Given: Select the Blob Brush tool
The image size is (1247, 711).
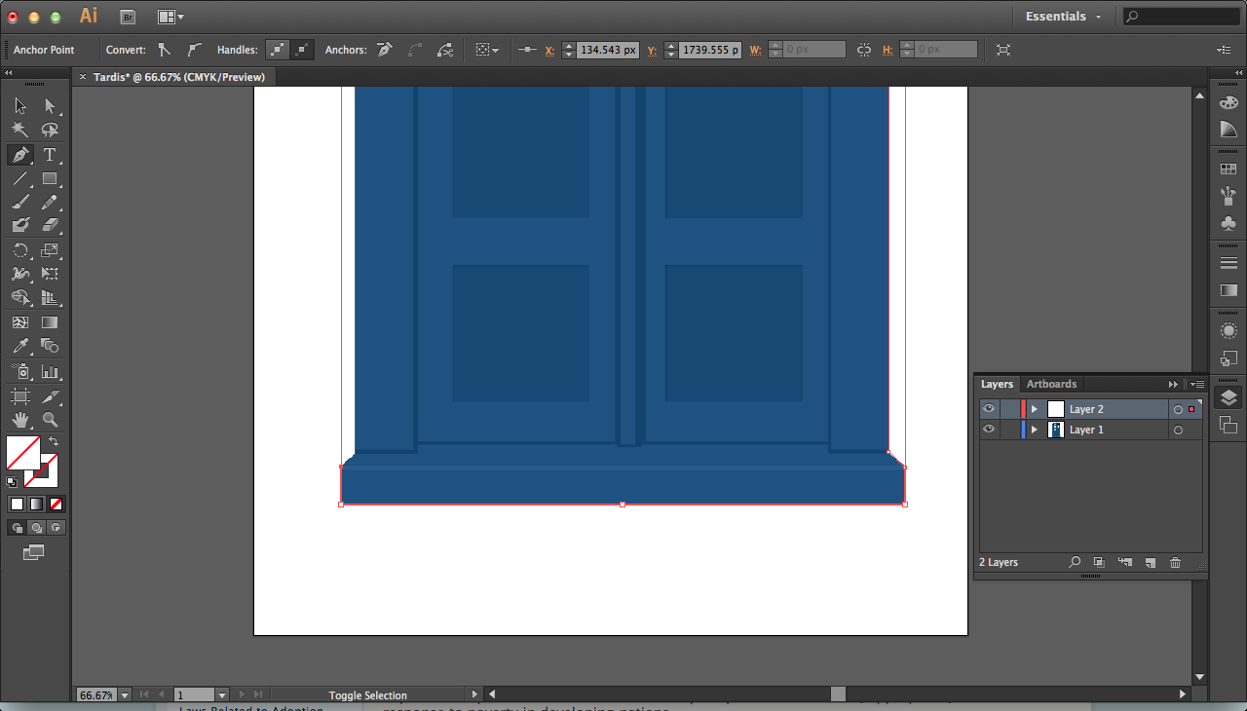Looking at the screenshot, I should click(x=20, y=225).
